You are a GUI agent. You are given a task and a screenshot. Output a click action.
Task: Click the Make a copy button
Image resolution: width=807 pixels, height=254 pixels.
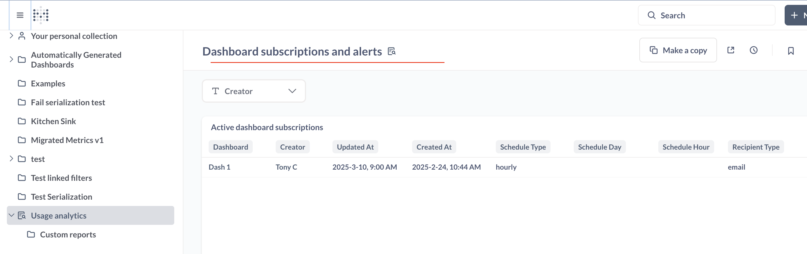[678, 50]
